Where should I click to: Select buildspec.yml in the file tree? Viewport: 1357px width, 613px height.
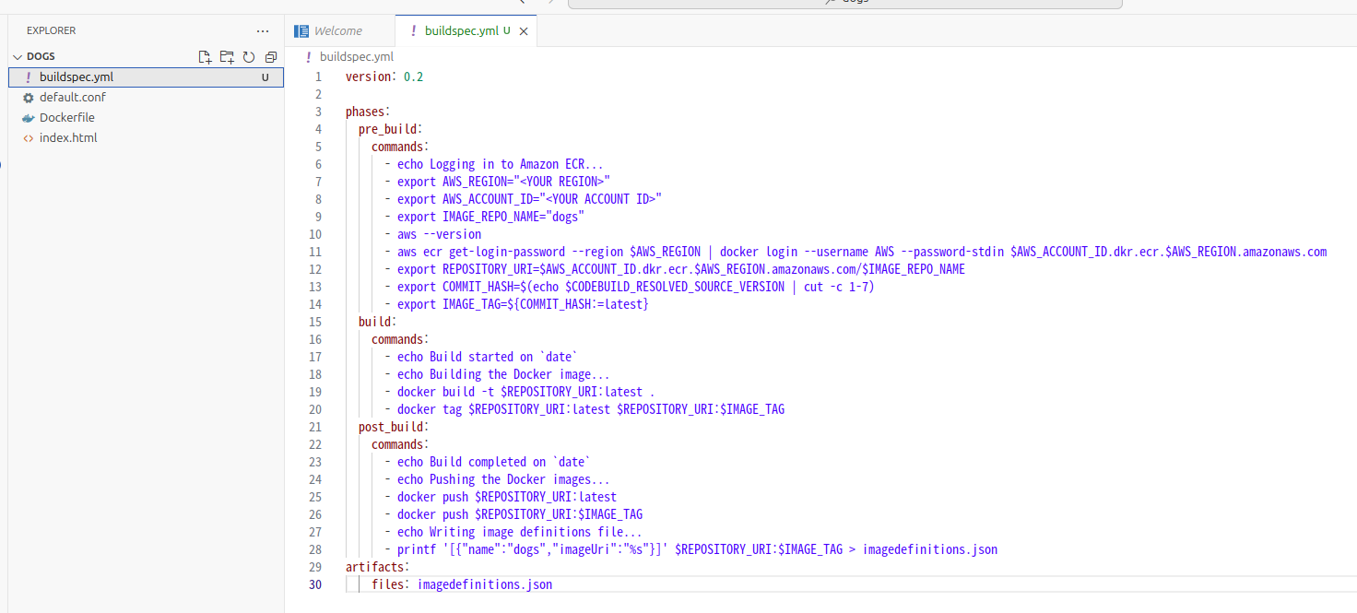(x=76, y=77)
